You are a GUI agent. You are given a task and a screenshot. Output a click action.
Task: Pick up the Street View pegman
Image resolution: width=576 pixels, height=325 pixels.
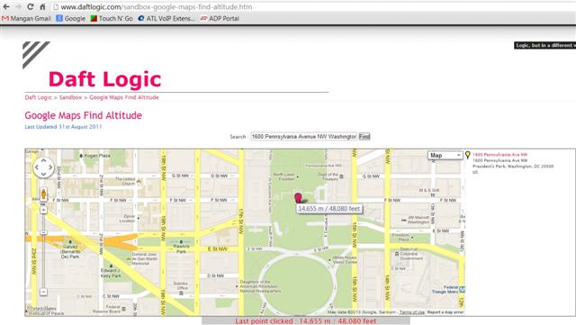(43, 194)
